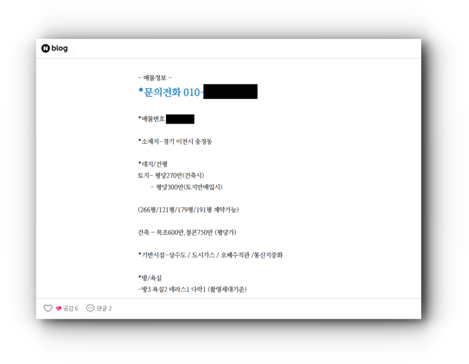Click the pink heart icon beside 공감
The width and height of the screenshot is (469, 364).
(x=59, y=309)
